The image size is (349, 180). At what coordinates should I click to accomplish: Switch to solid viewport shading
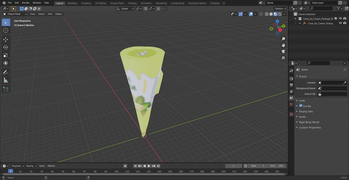271,14
